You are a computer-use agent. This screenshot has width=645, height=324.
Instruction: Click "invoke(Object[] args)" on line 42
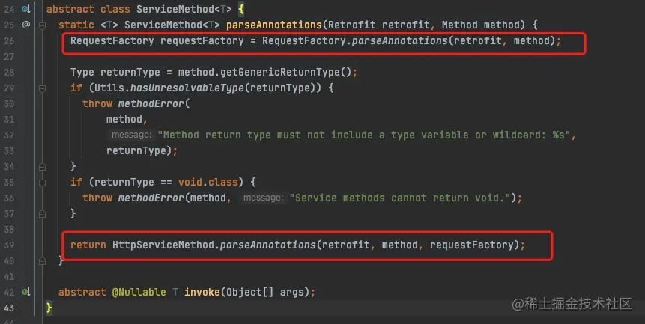point(246,292)
